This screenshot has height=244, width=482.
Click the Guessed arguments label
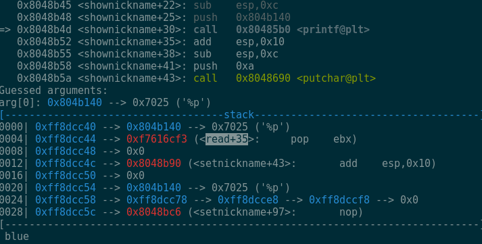coord(53,91)
